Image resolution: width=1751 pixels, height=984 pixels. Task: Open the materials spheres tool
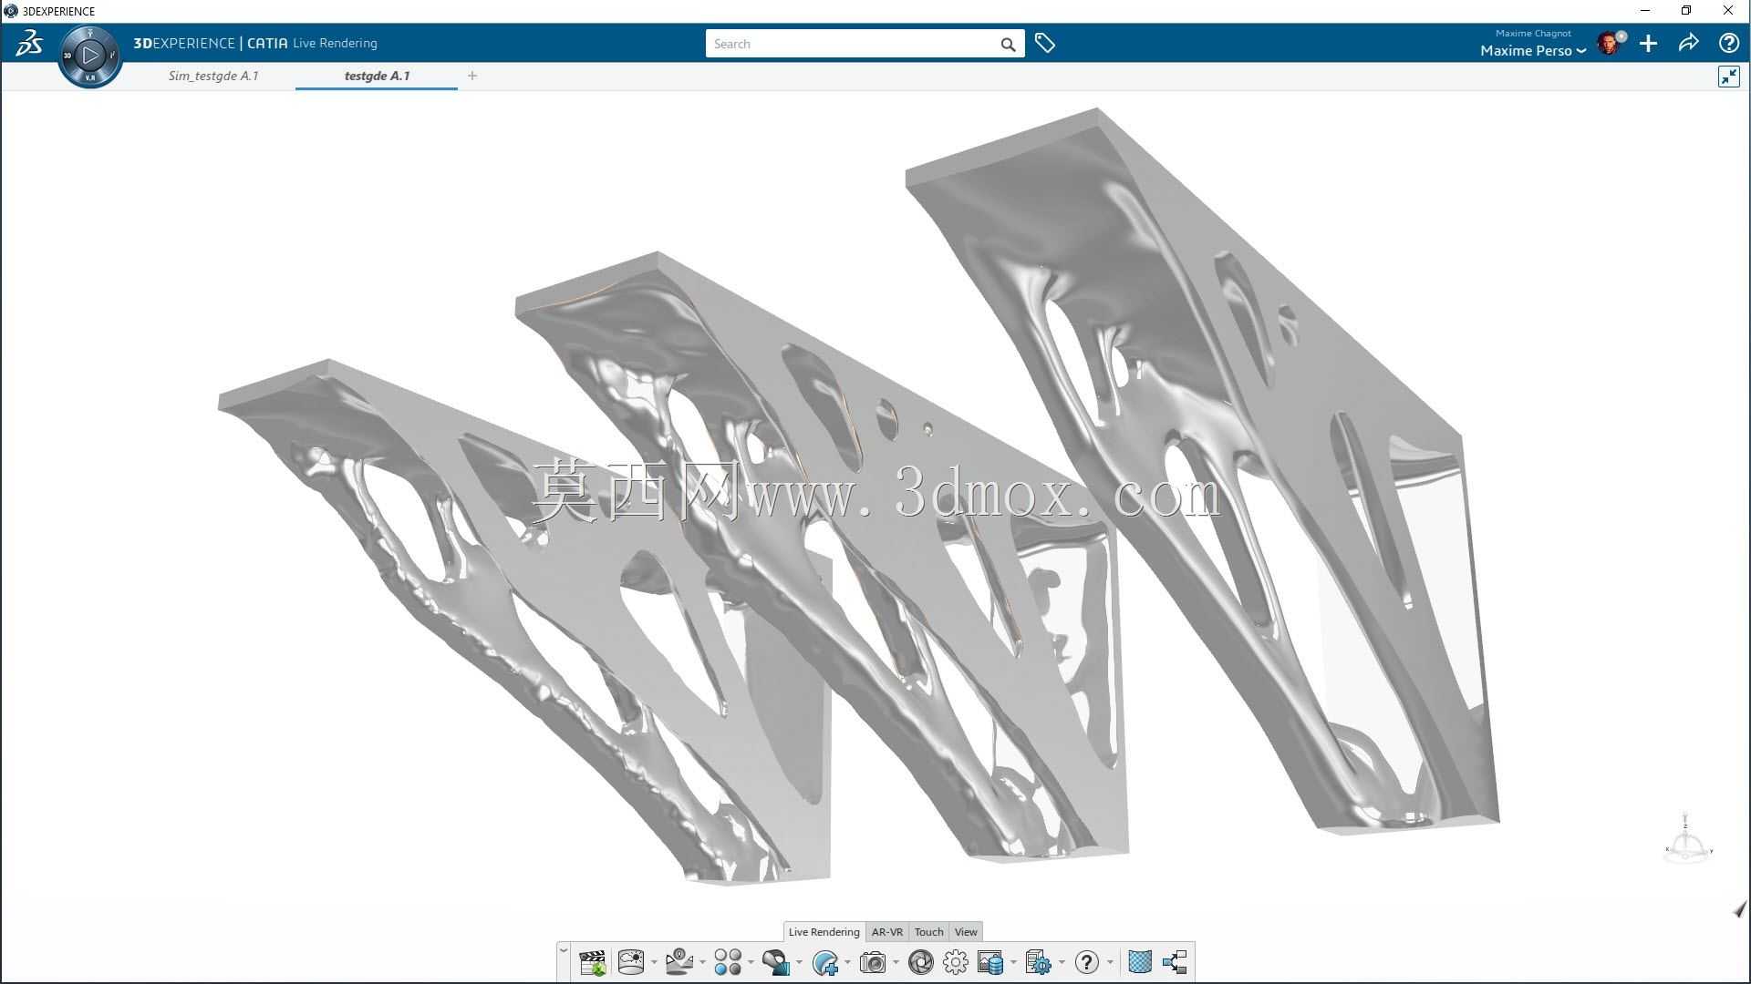728,962
